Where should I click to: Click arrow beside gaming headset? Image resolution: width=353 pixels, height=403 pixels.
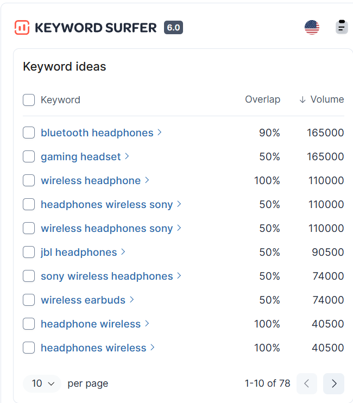(x=127, y=156)
